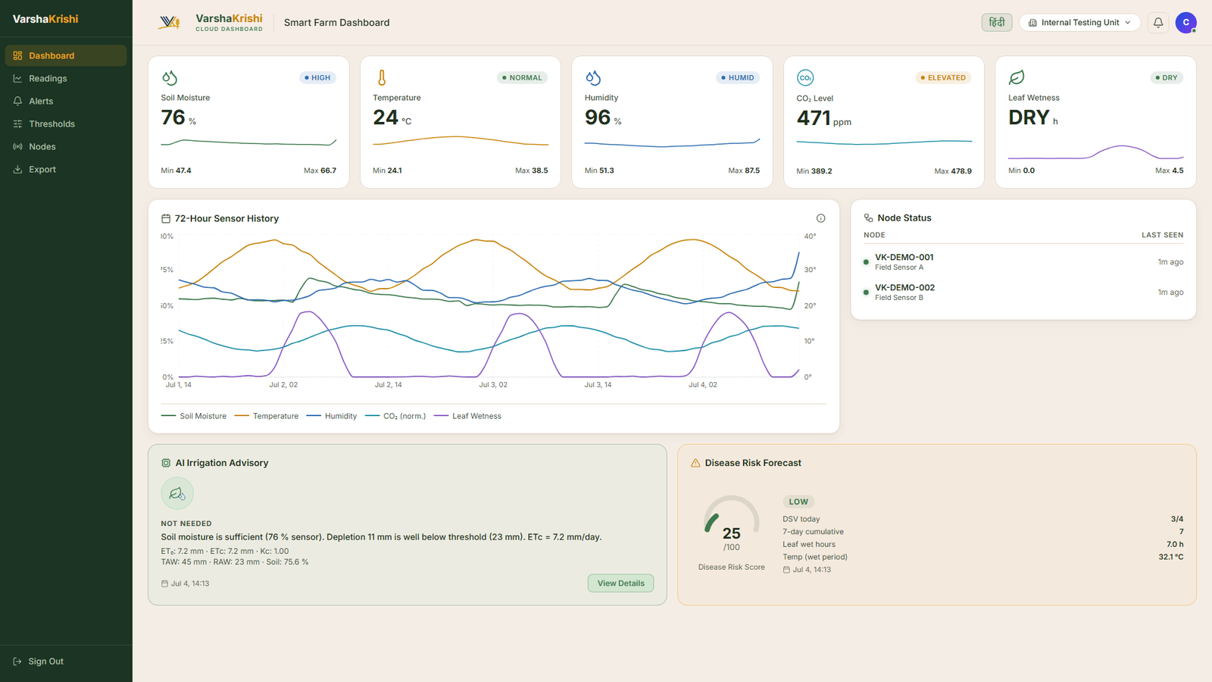Click the Disease Risk Forecast warning icon
1212x682 pixels.
(695, 463)
